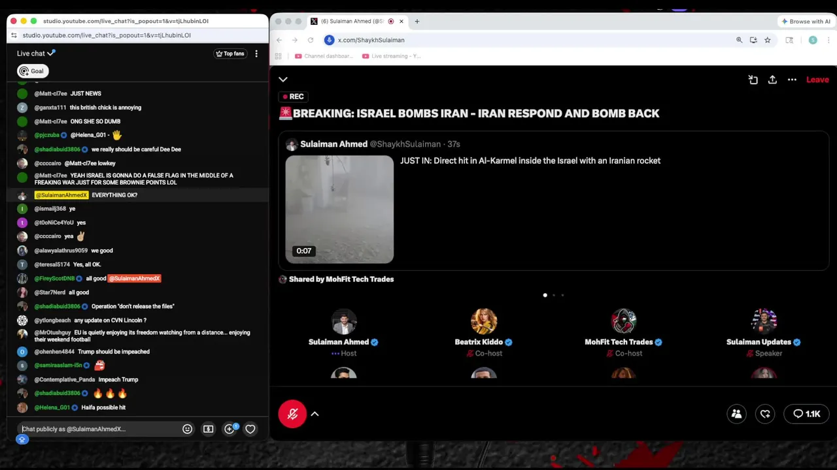Open the Space more options ellipsis
Screen dimensions: 837x470
[x=792, y=80]
